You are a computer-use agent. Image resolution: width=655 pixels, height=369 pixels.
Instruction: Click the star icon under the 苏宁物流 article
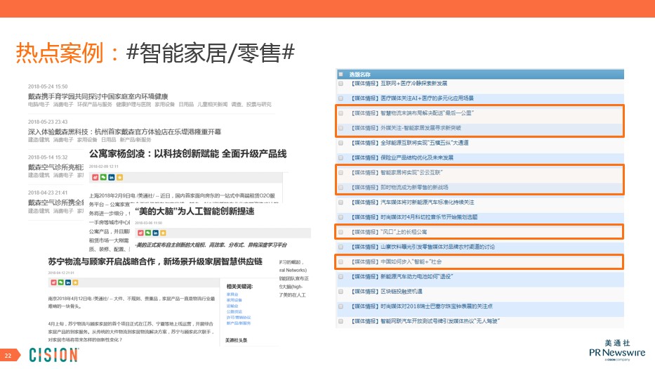76,283
